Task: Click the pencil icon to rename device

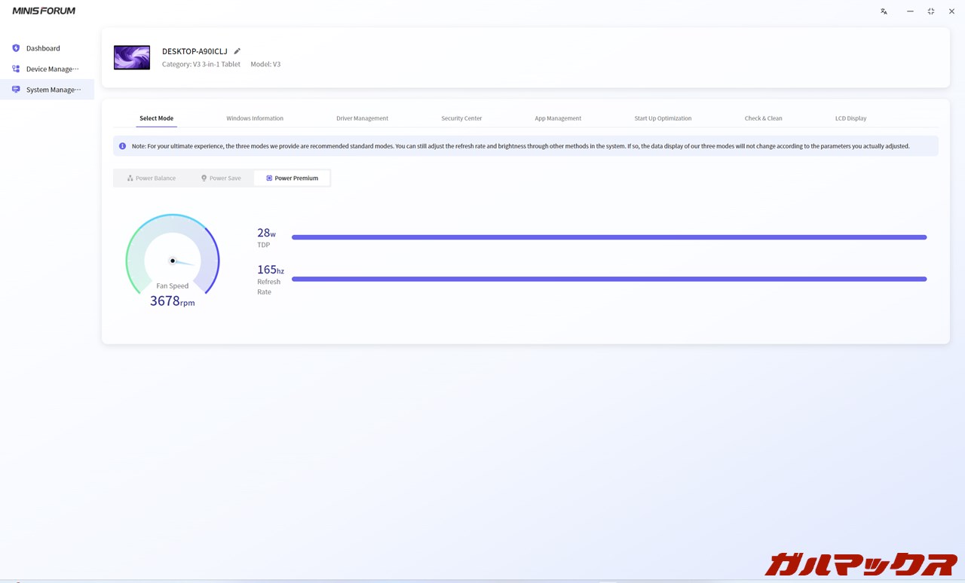Action: pyautogui.click(x=237, y=51)
